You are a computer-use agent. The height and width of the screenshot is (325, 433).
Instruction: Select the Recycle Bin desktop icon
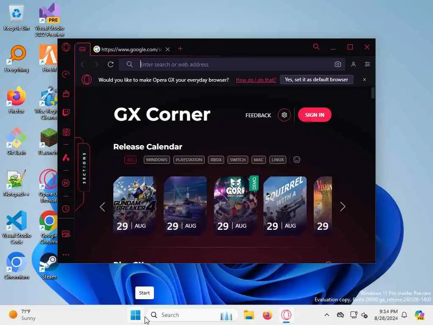(x=16, y=18)
